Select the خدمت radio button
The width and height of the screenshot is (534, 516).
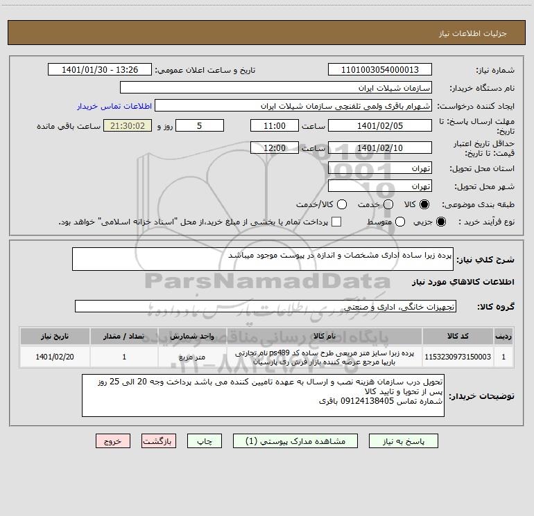tap(388, 204)
